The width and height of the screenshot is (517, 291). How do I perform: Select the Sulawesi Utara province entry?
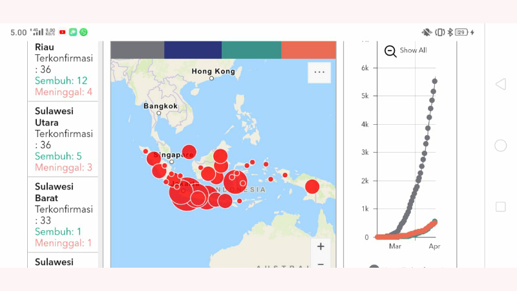click(63, 139)
